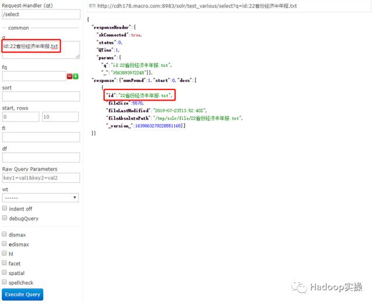
Task: Enable the hl highlighting checkbox
Action: [4, 253]
